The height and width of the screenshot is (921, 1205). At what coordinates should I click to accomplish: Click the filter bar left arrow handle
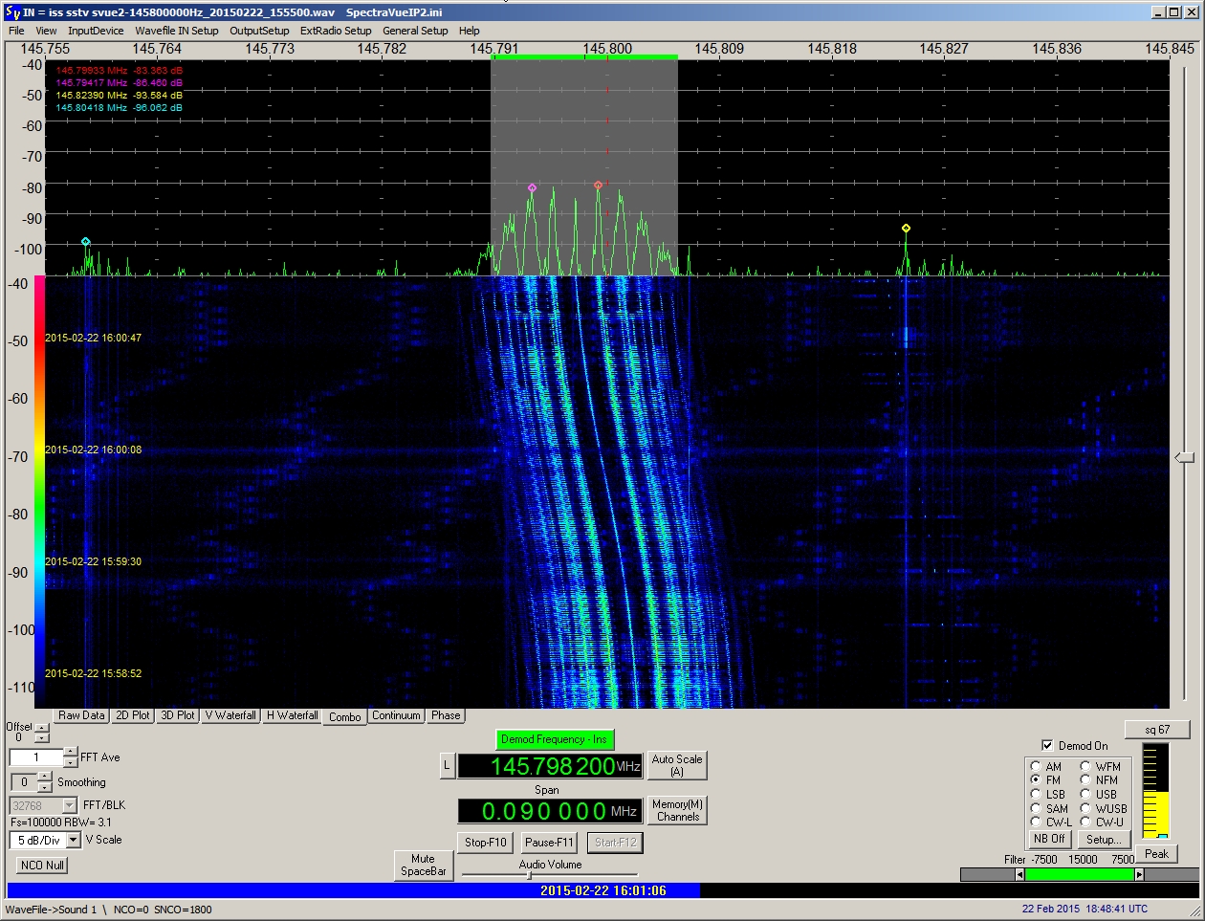click(1019, 874)
